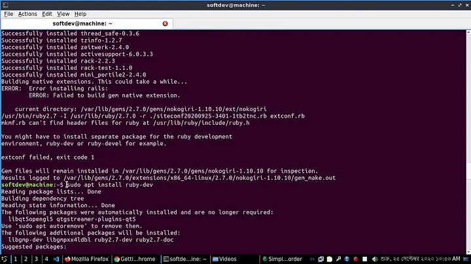
Task: Click the 'Gem files will remain installed' line
Action: (x=160, y=171)
